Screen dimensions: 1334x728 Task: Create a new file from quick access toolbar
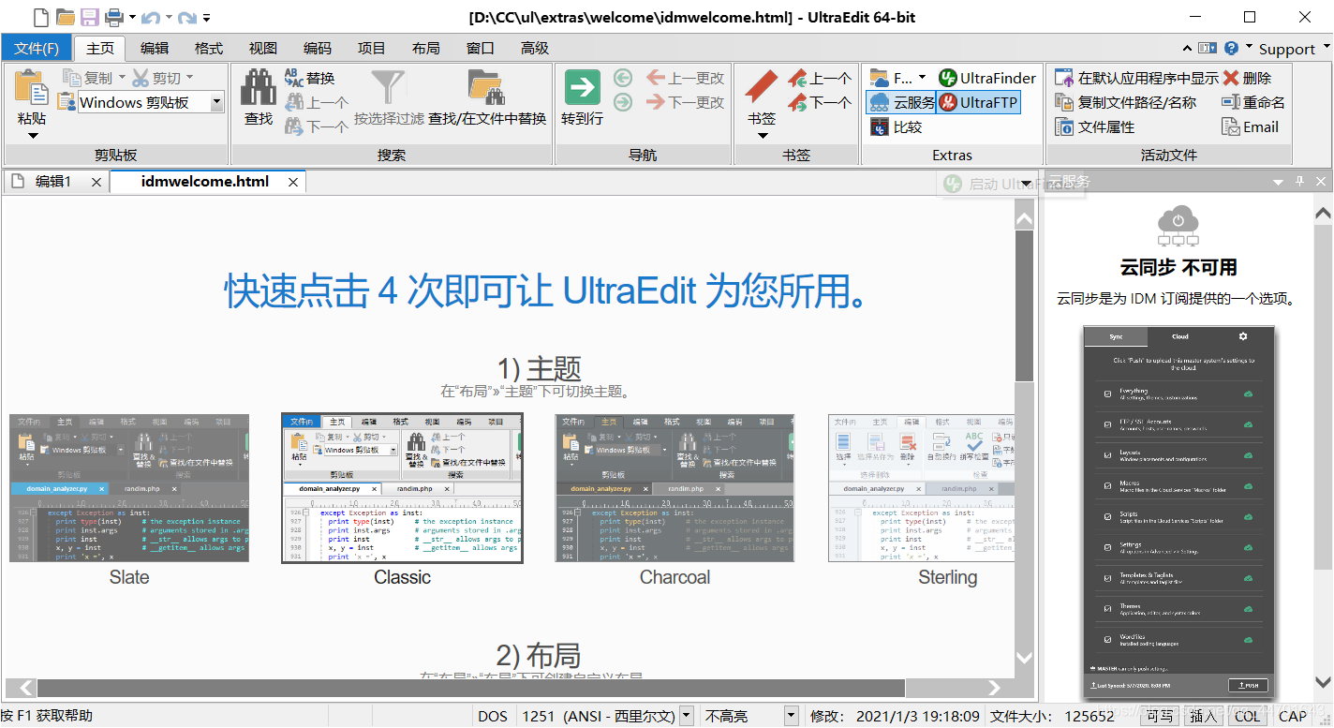[x=40, y=17]
